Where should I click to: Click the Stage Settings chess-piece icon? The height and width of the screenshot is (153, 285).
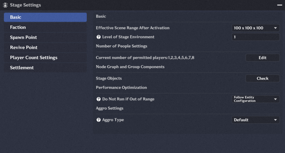click(x=5, y=5)
